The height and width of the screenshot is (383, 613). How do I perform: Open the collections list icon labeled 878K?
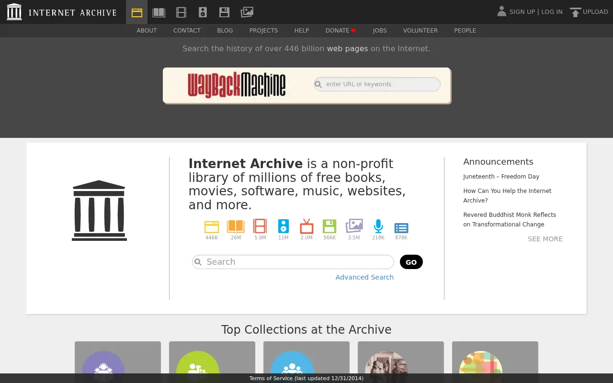[x=401, y=228]
